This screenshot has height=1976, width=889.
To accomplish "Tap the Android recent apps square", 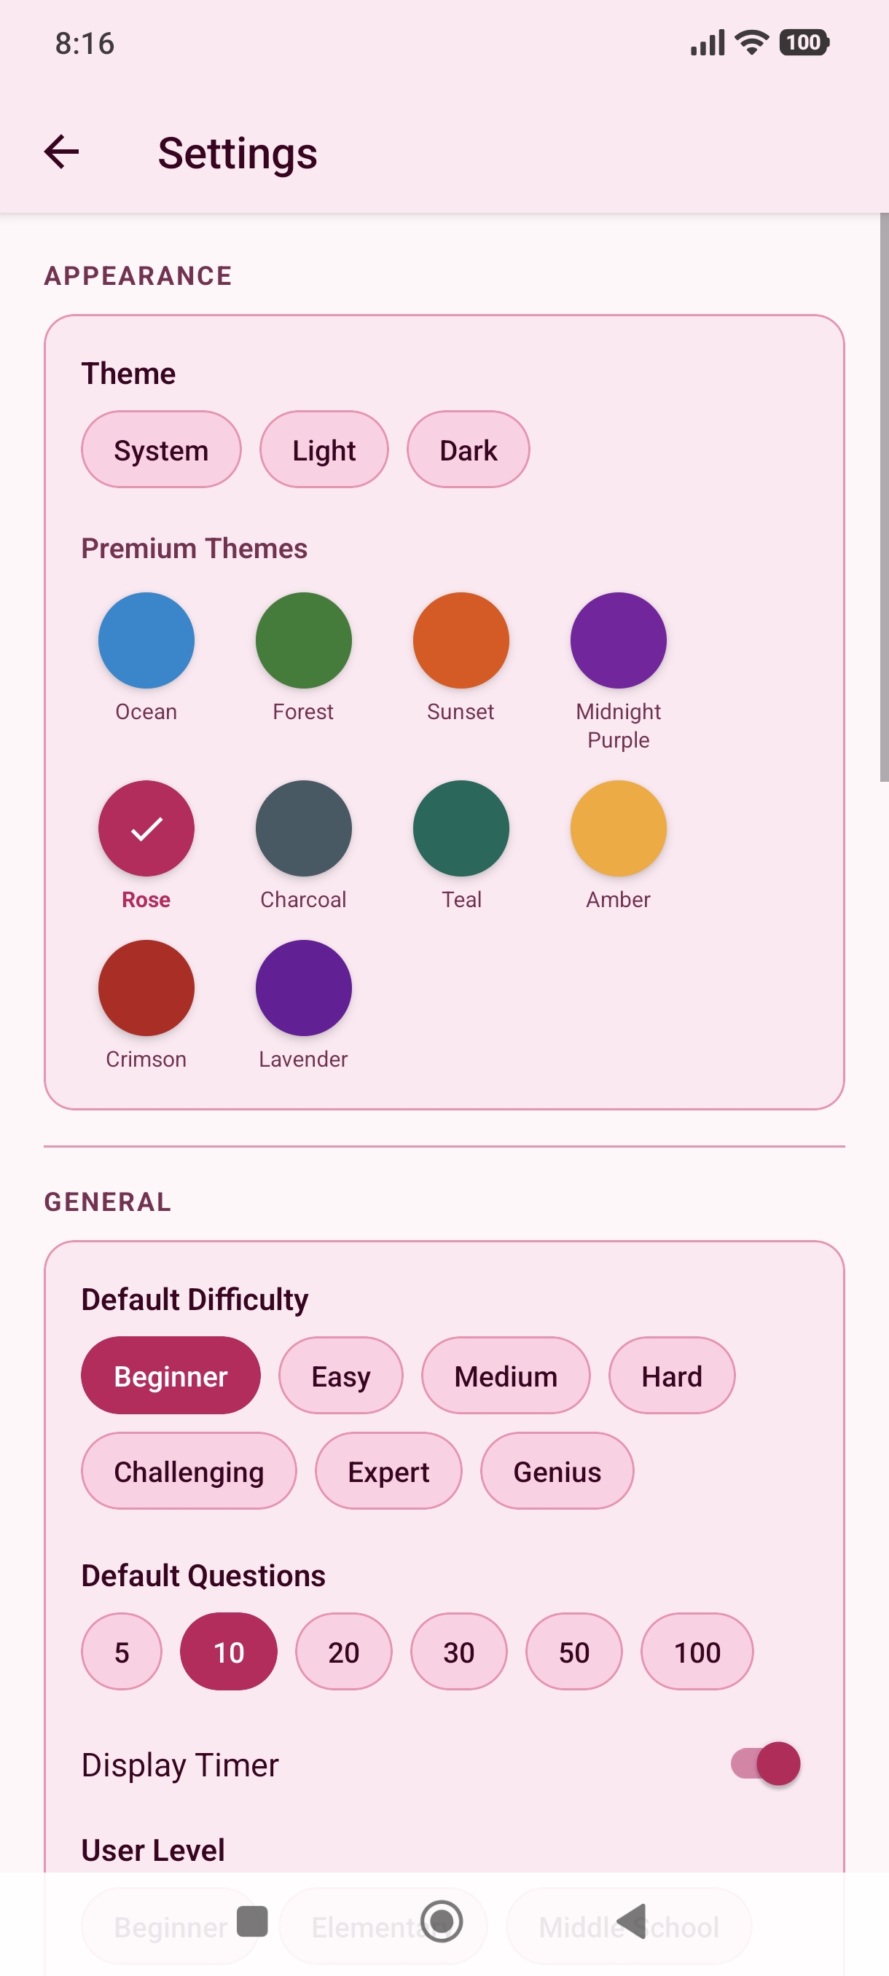I will pyautogui.click(x=252, y=1921).
